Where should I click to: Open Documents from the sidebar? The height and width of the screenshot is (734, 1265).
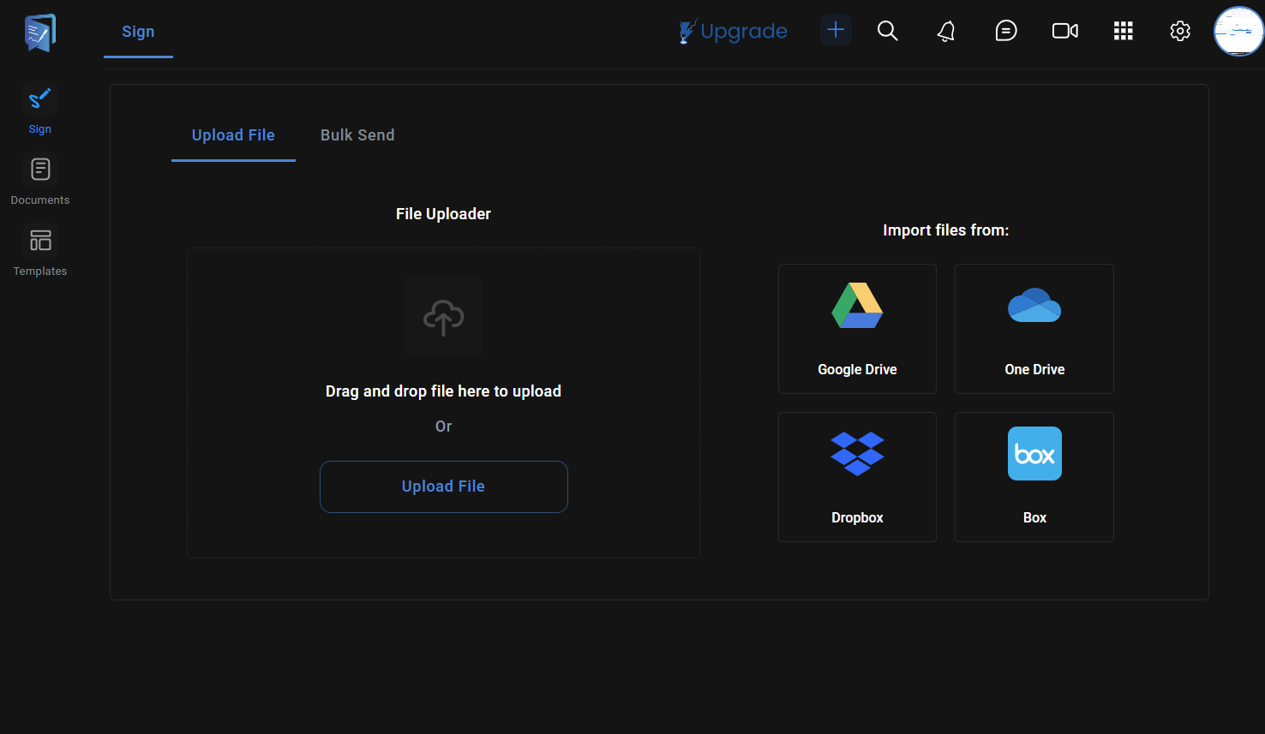[x=40, y=181]
